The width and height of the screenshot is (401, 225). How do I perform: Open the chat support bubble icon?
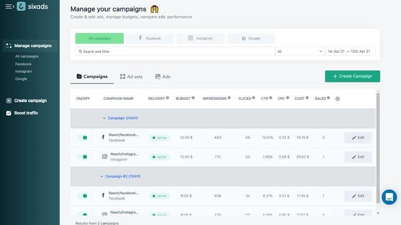[389, 197]
